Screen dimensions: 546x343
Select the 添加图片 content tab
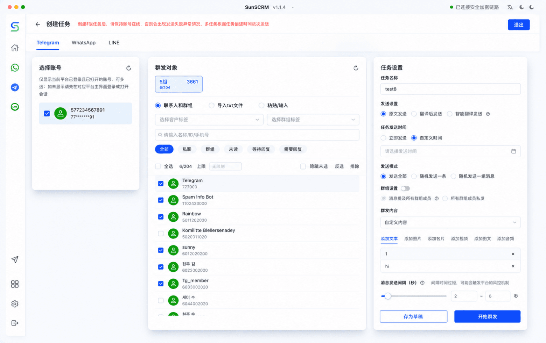[413, 239]
